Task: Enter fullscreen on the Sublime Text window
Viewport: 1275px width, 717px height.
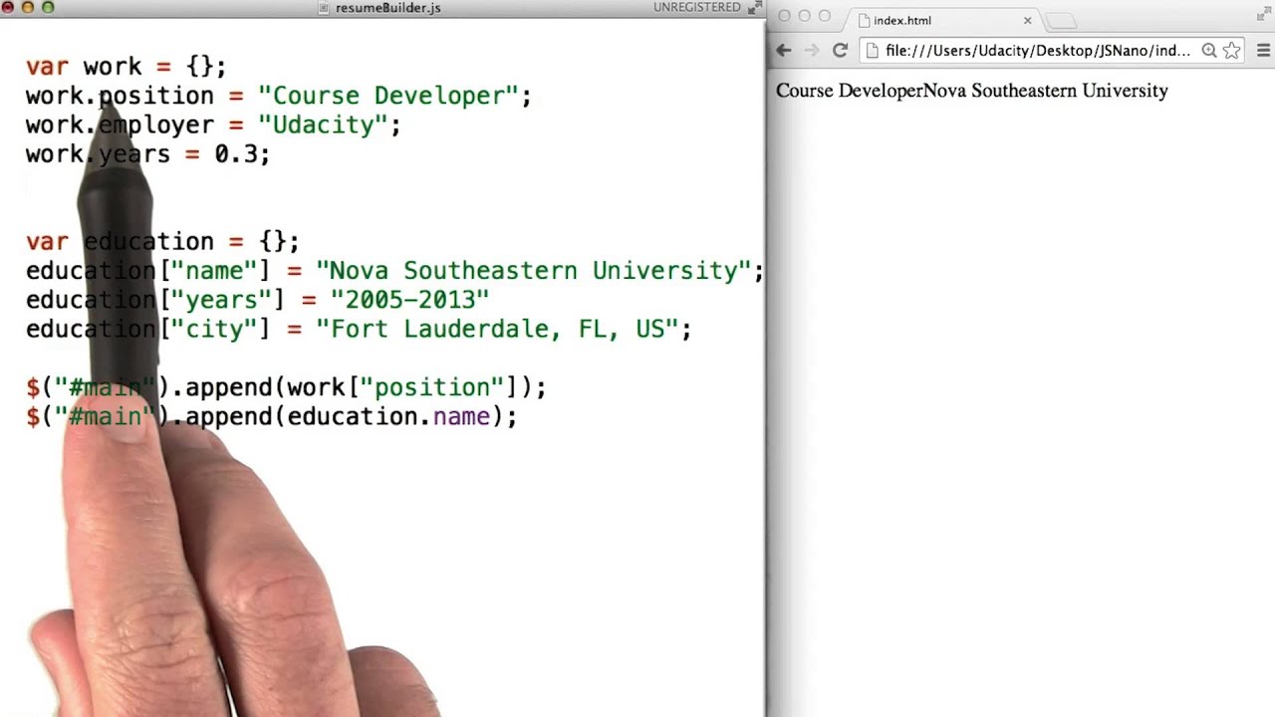Action: coord(754,7)
